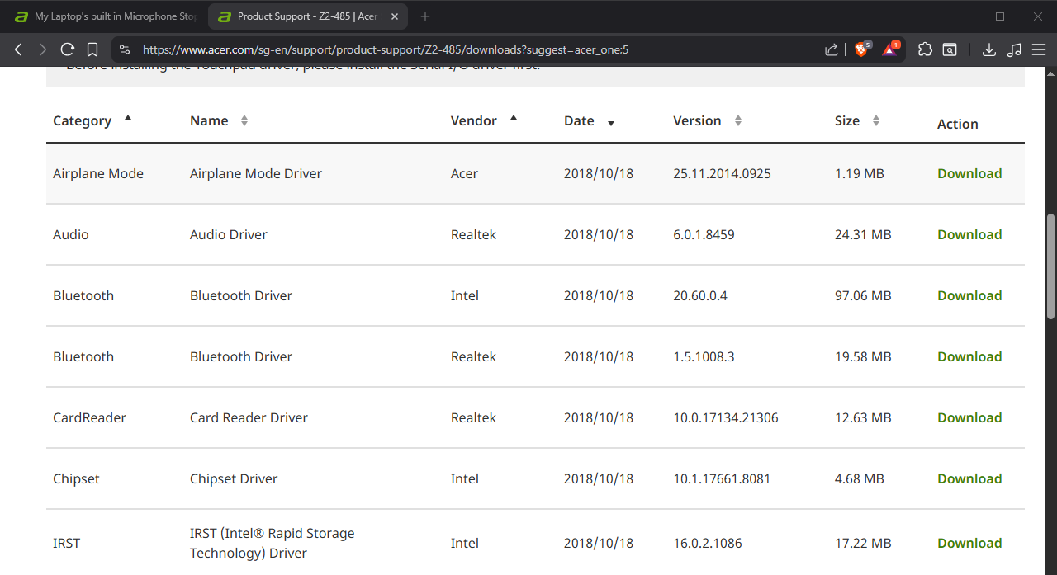The image size is (1057, 575).
Task: Open Brave Rewards triangle icon
Action: point(890,49)
